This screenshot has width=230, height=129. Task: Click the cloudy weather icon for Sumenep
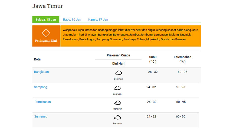pos(117,117)
